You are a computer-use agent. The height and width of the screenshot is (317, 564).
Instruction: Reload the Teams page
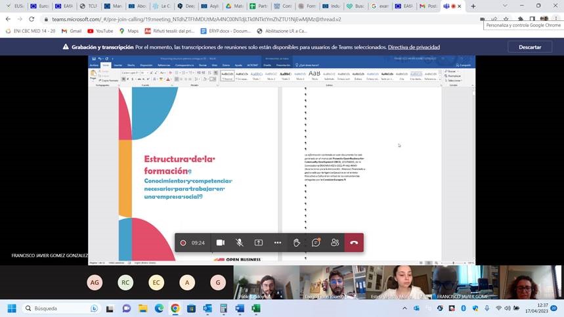pos(32,19)
